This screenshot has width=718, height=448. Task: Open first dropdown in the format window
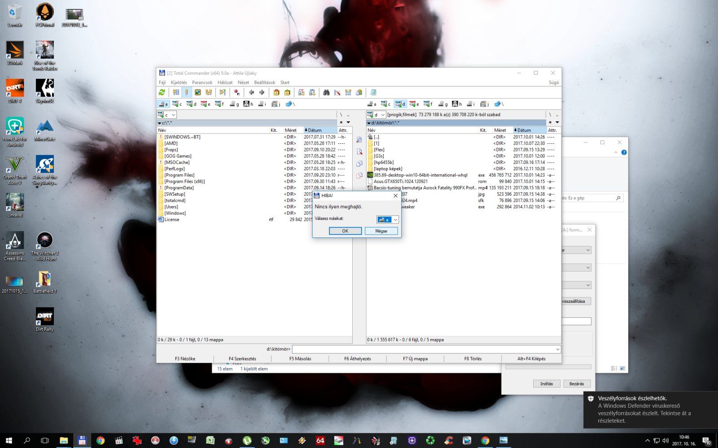(576, 250)
